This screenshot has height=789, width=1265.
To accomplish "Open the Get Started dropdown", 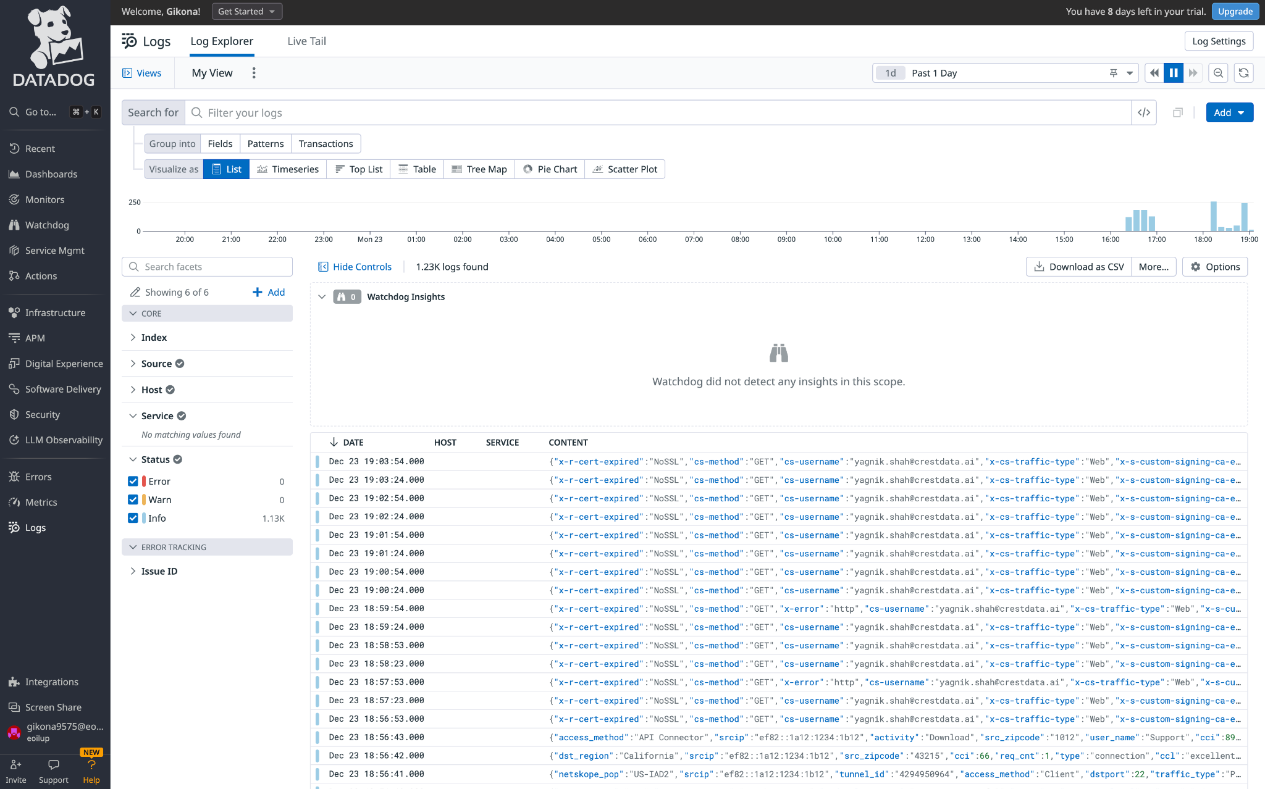I will point(246,11).
